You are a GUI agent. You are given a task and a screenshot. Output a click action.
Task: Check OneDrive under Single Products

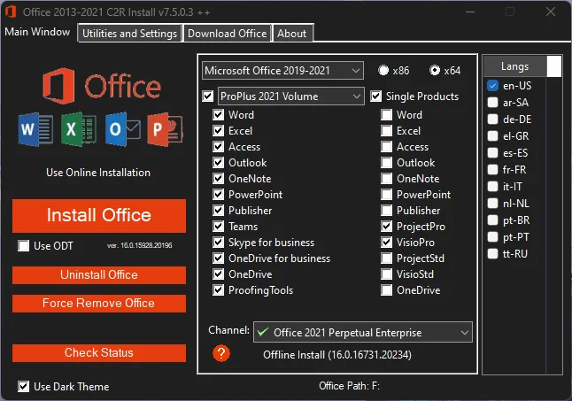coord(387,290)
